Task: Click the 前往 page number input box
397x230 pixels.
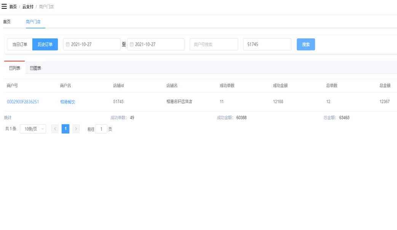Action: pos(101,129)
